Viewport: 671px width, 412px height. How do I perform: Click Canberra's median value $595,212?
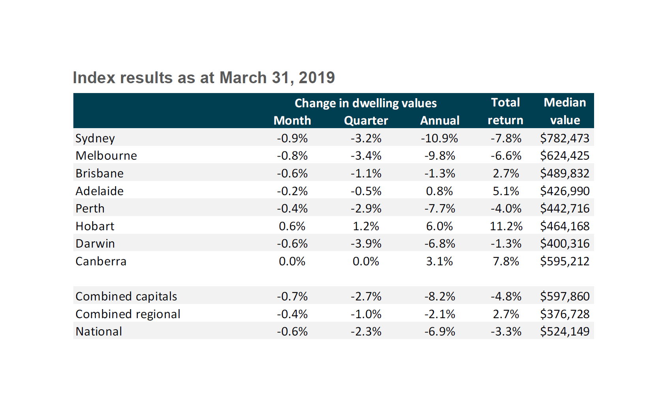(564, 261)
